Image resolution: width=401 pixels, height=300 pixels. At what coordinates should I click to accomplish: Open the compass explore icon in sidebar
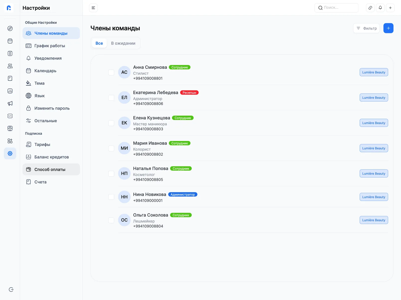[10, 28]
